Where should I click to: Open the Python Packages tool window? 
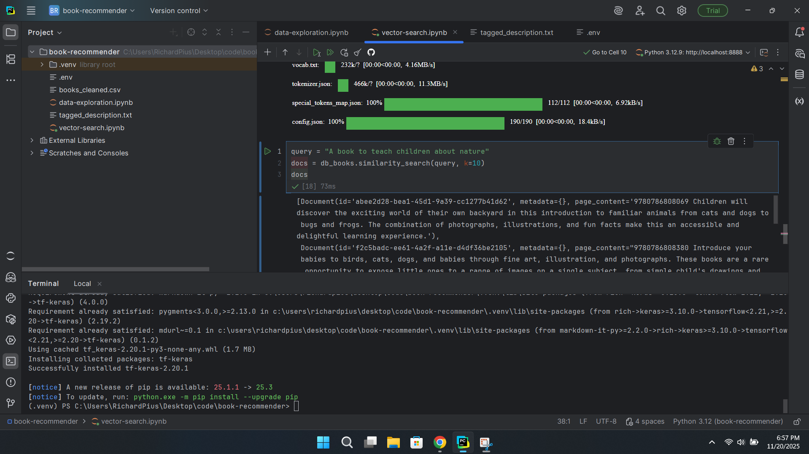point(11,319)
